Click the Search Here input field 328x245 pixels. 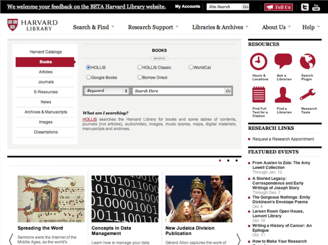(x=179, y=91)
